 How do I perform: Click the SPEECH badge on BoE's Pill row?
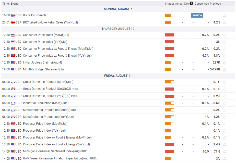[x=197, y=16]
